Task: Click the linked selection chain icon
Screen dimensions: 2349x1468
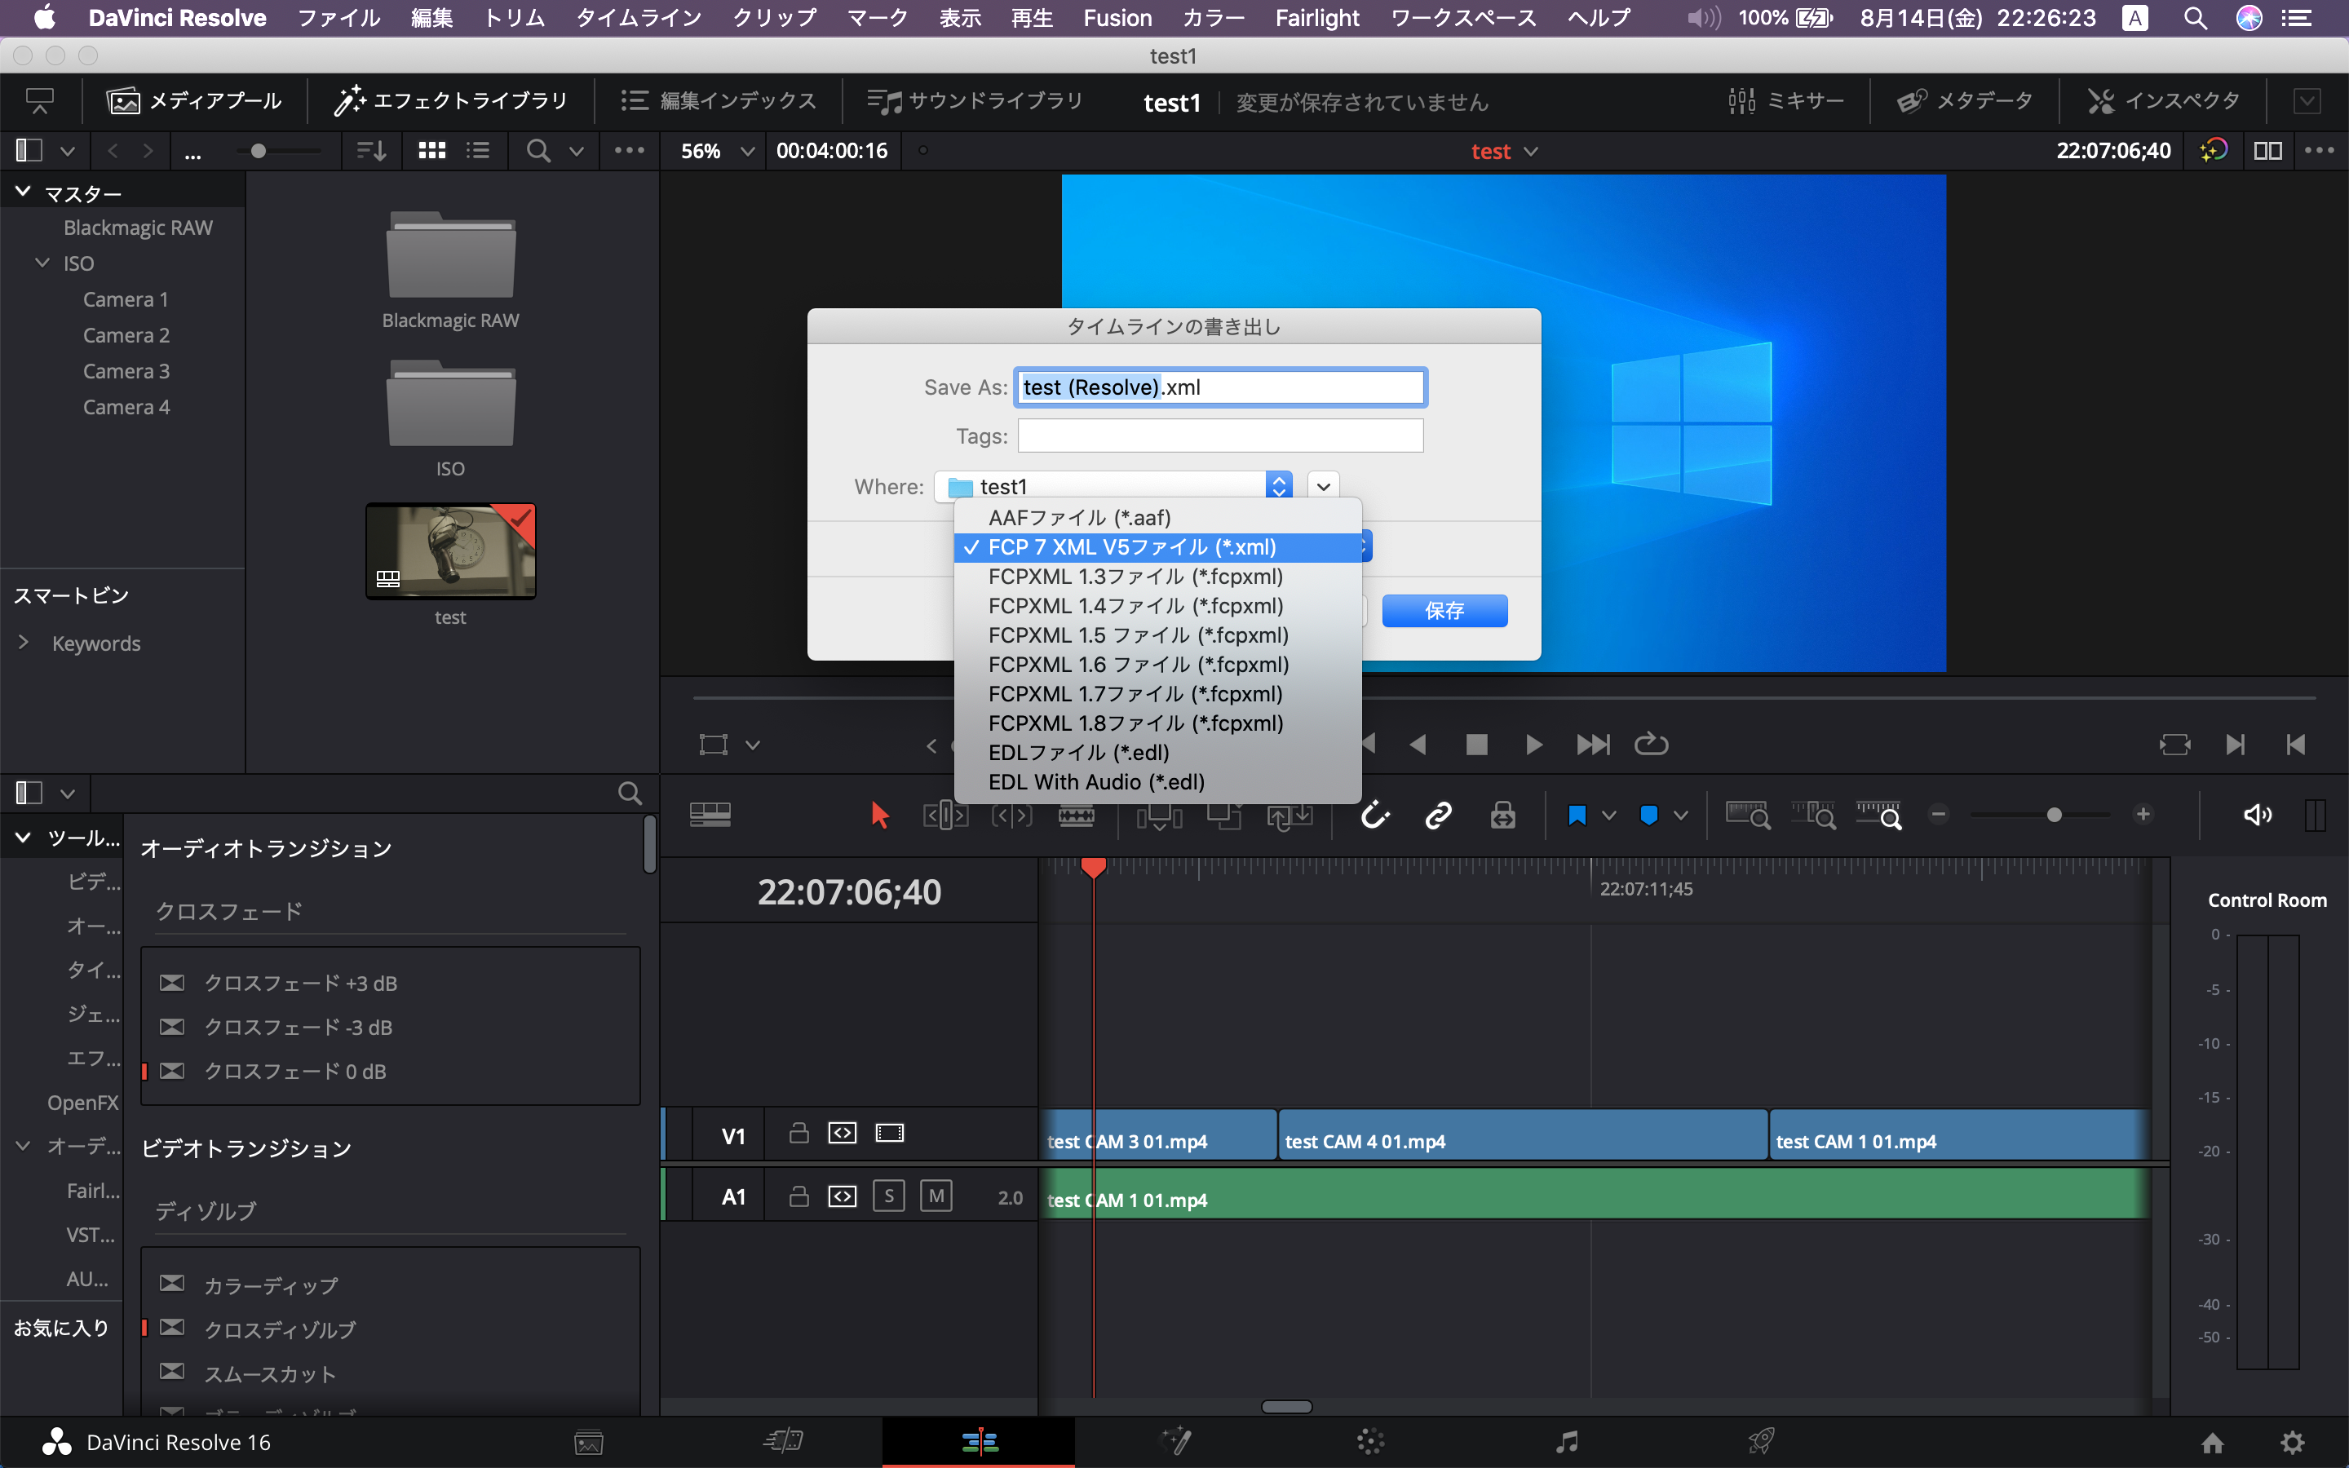Action: click(1438, 815)
